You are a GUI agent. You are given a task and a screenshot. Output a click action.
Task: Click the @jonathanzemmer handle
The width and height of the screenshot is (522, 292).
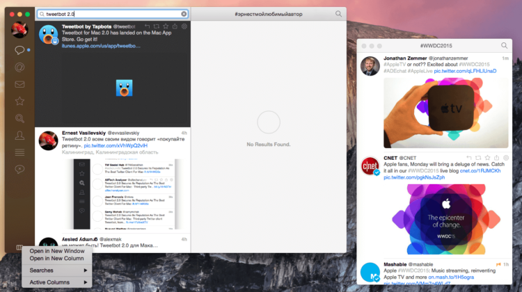click(x=448, y=58)
